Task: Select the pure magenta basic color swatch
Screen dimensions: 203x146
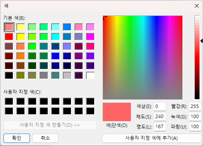Action: [x=90, y=37]
